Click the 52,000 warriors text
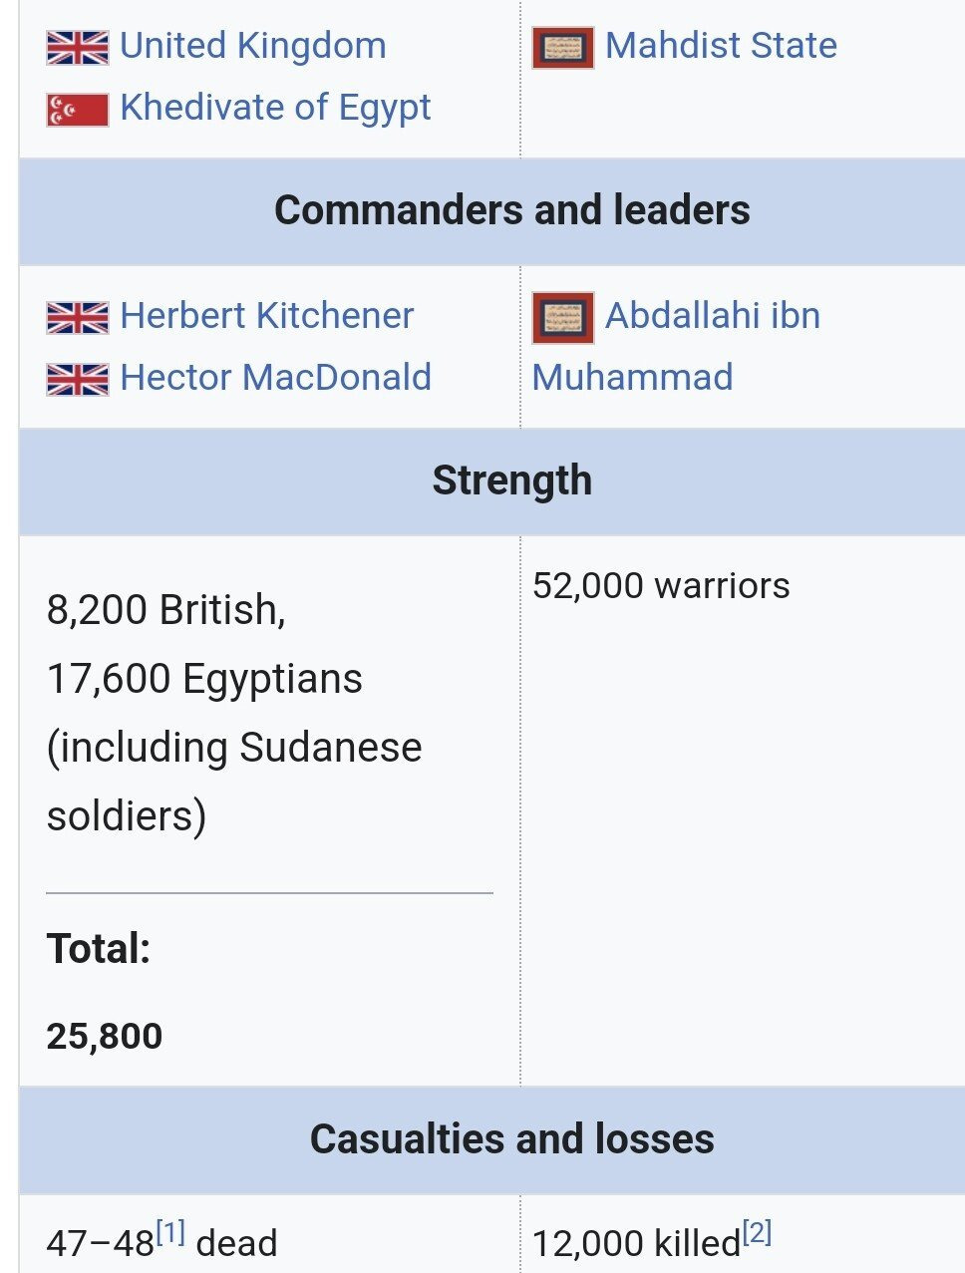Image resolution: width=965 pixels, height=1273 pixels. [661, 586]
